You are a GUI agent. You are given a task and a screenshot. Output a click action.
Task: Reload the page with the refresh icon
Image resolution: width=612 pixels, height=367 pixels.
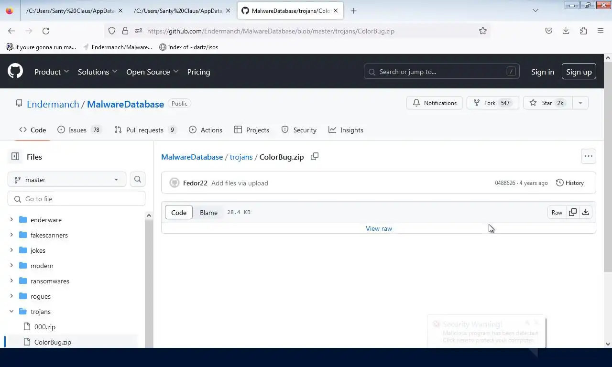pyautogui.click(x=46, y=31)
